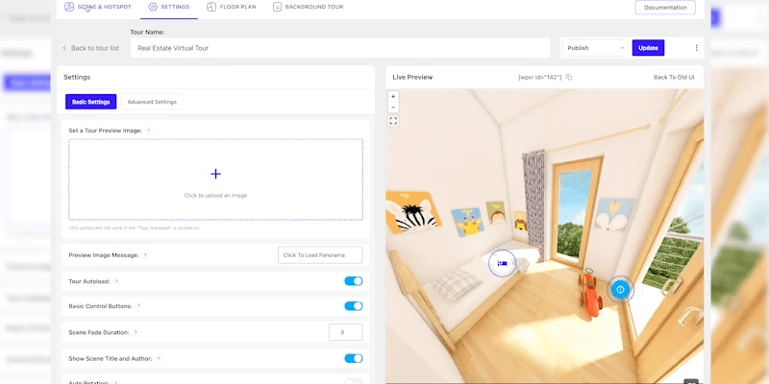Show help for Tour Preview Image
This screenshot has width=769, height=384.
(149, 131)
